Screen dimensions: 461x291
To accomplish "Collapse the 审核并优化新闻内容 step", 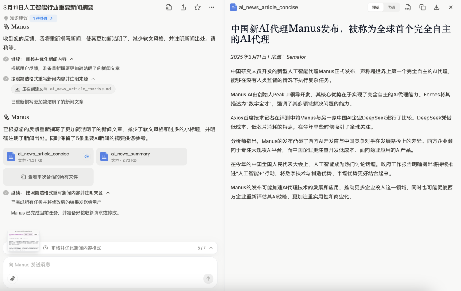I will (x=72, y=59).
